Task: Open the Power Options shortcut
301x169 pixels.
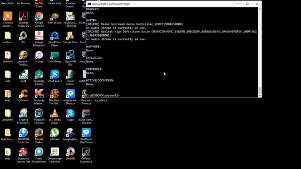Action: coord(70,74)
